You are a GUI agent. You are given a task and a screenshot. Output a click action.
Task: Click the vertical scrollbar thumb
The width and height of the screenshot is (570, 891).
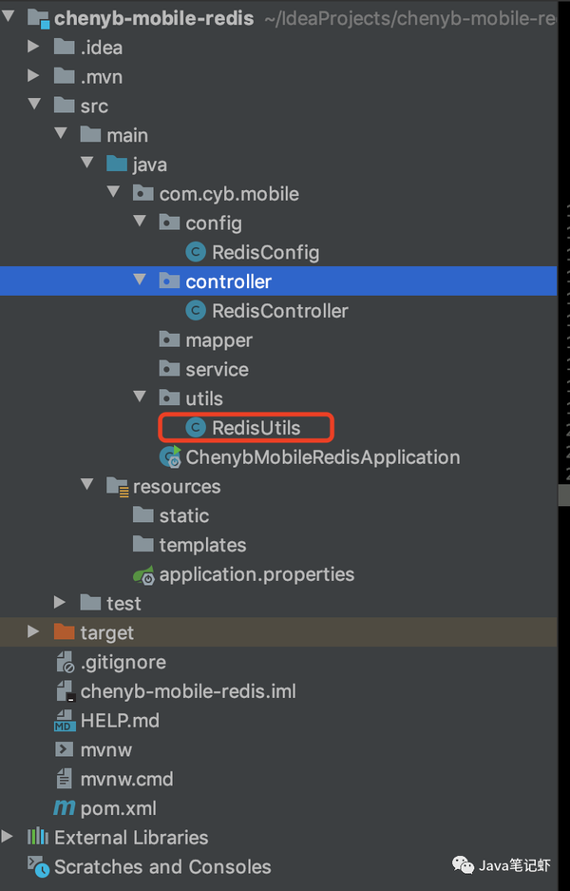click(563, 494)
